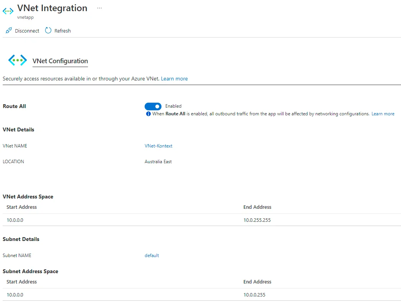Click End Address header under VNet Address Space
The width and height of the screenshot is (401, 308).
click(x=257, y=207)
